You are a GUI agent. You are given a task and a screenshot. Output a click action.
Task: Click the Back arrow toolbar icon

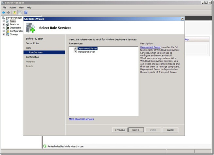click(x=3, y=12)
